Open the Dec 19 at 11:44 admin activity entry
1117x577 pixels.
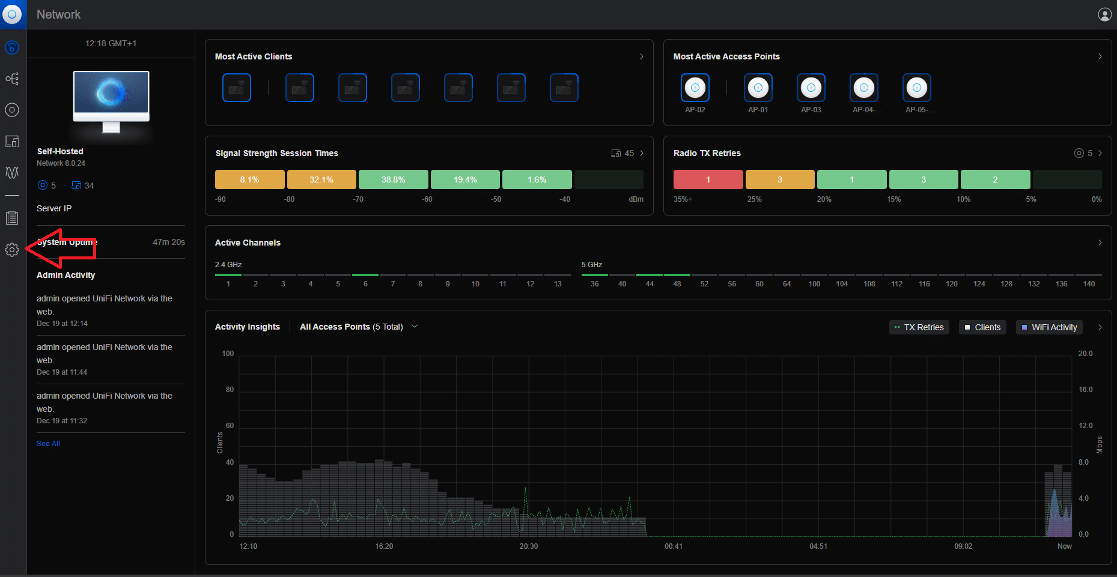click(x=111, y=359)
